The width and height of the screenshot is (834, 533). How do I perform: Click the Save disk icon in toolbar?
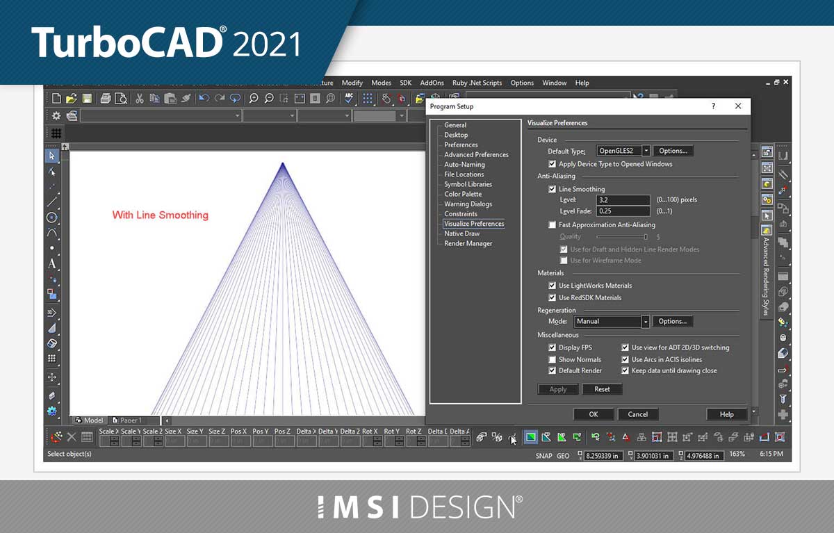(87, 99)
